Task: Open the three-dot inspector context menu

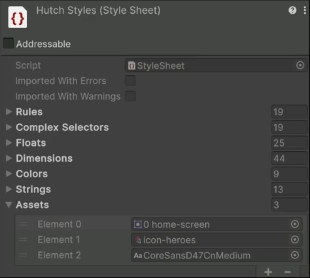Action: (x=305, y=10)
